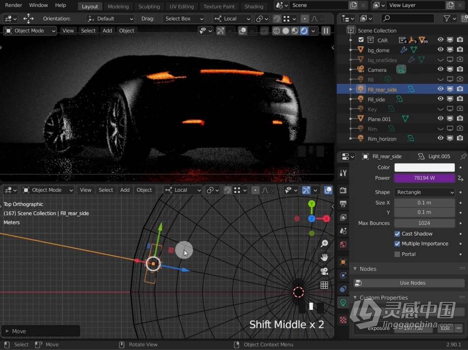The width and height of the screenshot is (468, 350).
Task: Select the Rim_horizon outliner row
Action: [402, 139]
